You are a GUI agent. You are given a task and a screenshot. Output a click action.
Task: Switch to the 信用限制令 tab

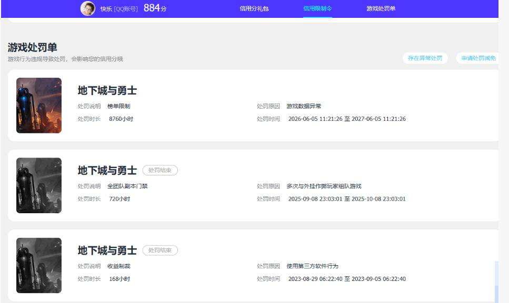[317, 9]
